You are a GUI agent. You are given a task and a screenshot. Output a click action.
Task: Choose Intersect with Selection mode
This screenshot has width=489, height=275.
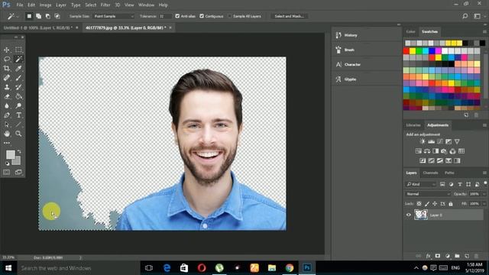pos(57,16)
